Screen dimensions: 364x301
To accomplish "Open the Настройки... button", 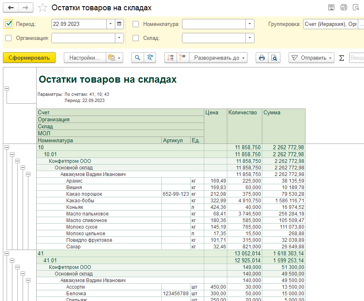I will pyautogui.click(x=85, y=58).
